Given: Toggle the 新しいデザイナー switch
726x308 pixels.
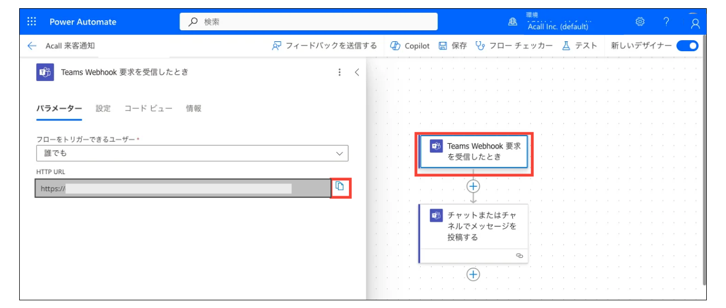Looking at the screenshot, I should (x=688, y=45).
